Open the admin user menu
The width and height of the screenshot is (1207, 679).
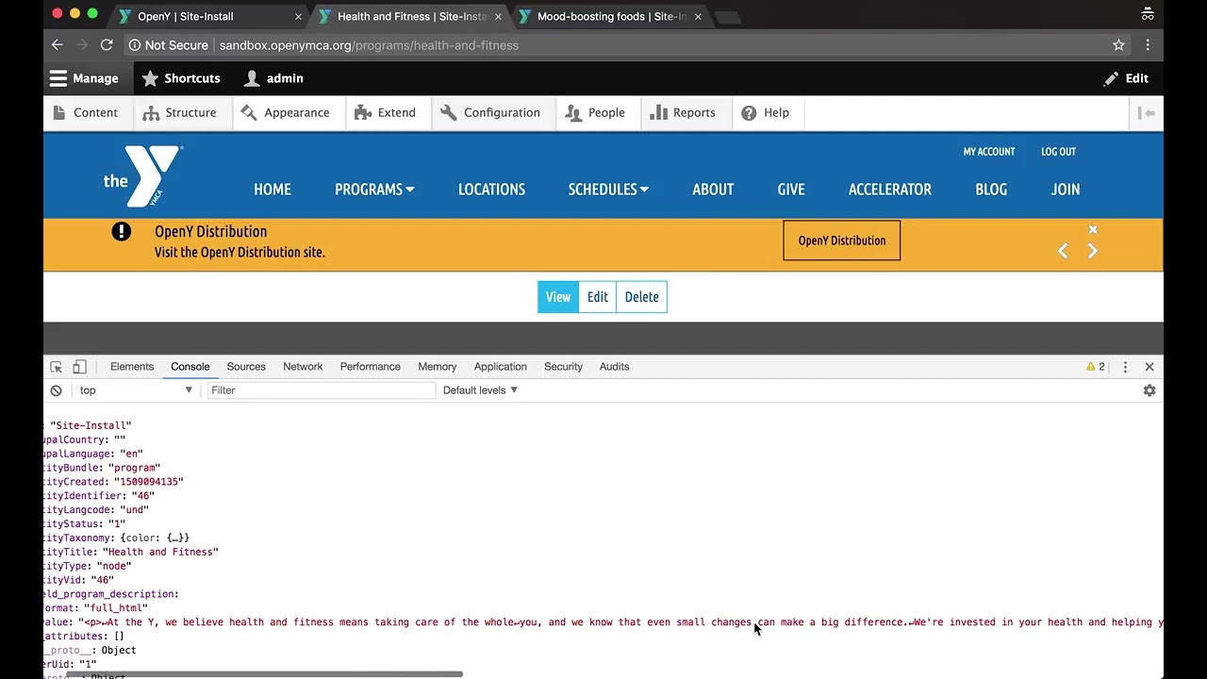[x=273, y=78]
